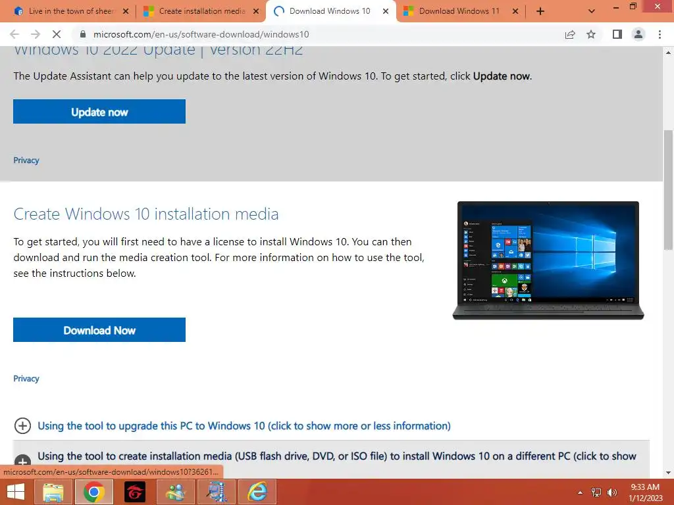Viewport: 674px width, 505px height.
Task: Click the browser back arrow
Action: [x=14, y=34]
